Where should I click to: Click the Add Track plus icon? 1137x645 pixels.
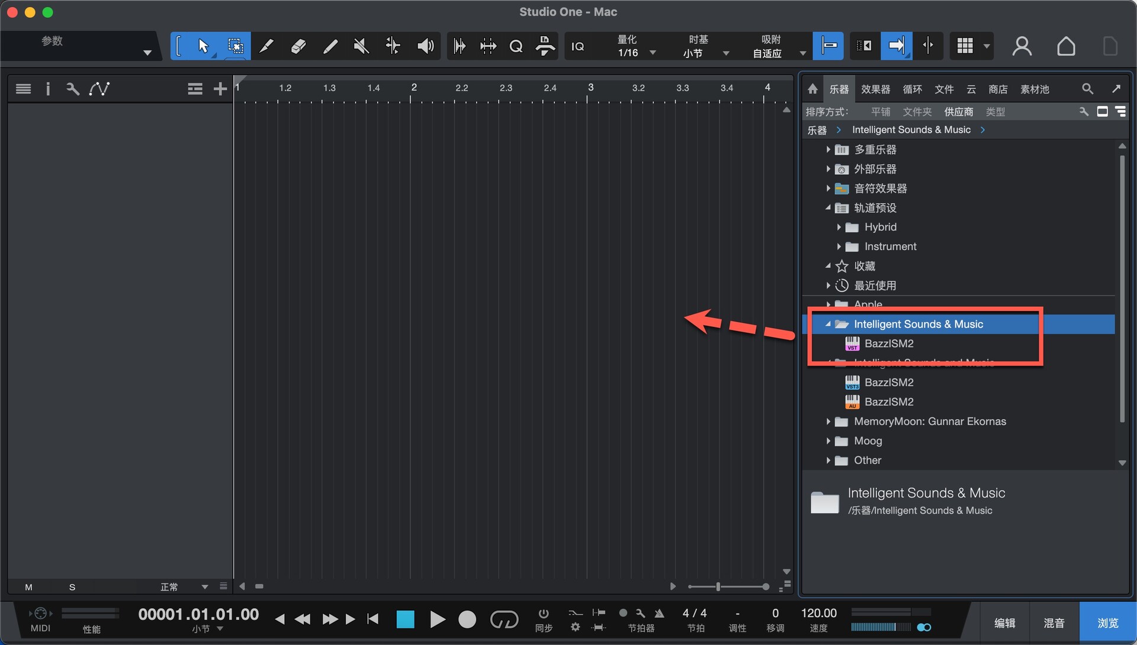coord(220,89)
